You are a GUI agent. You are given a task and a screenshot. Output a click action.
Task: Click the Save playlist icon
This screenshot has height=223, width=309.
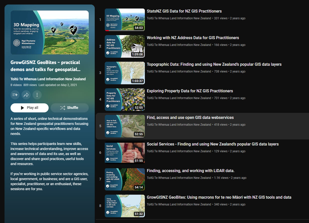15,95
